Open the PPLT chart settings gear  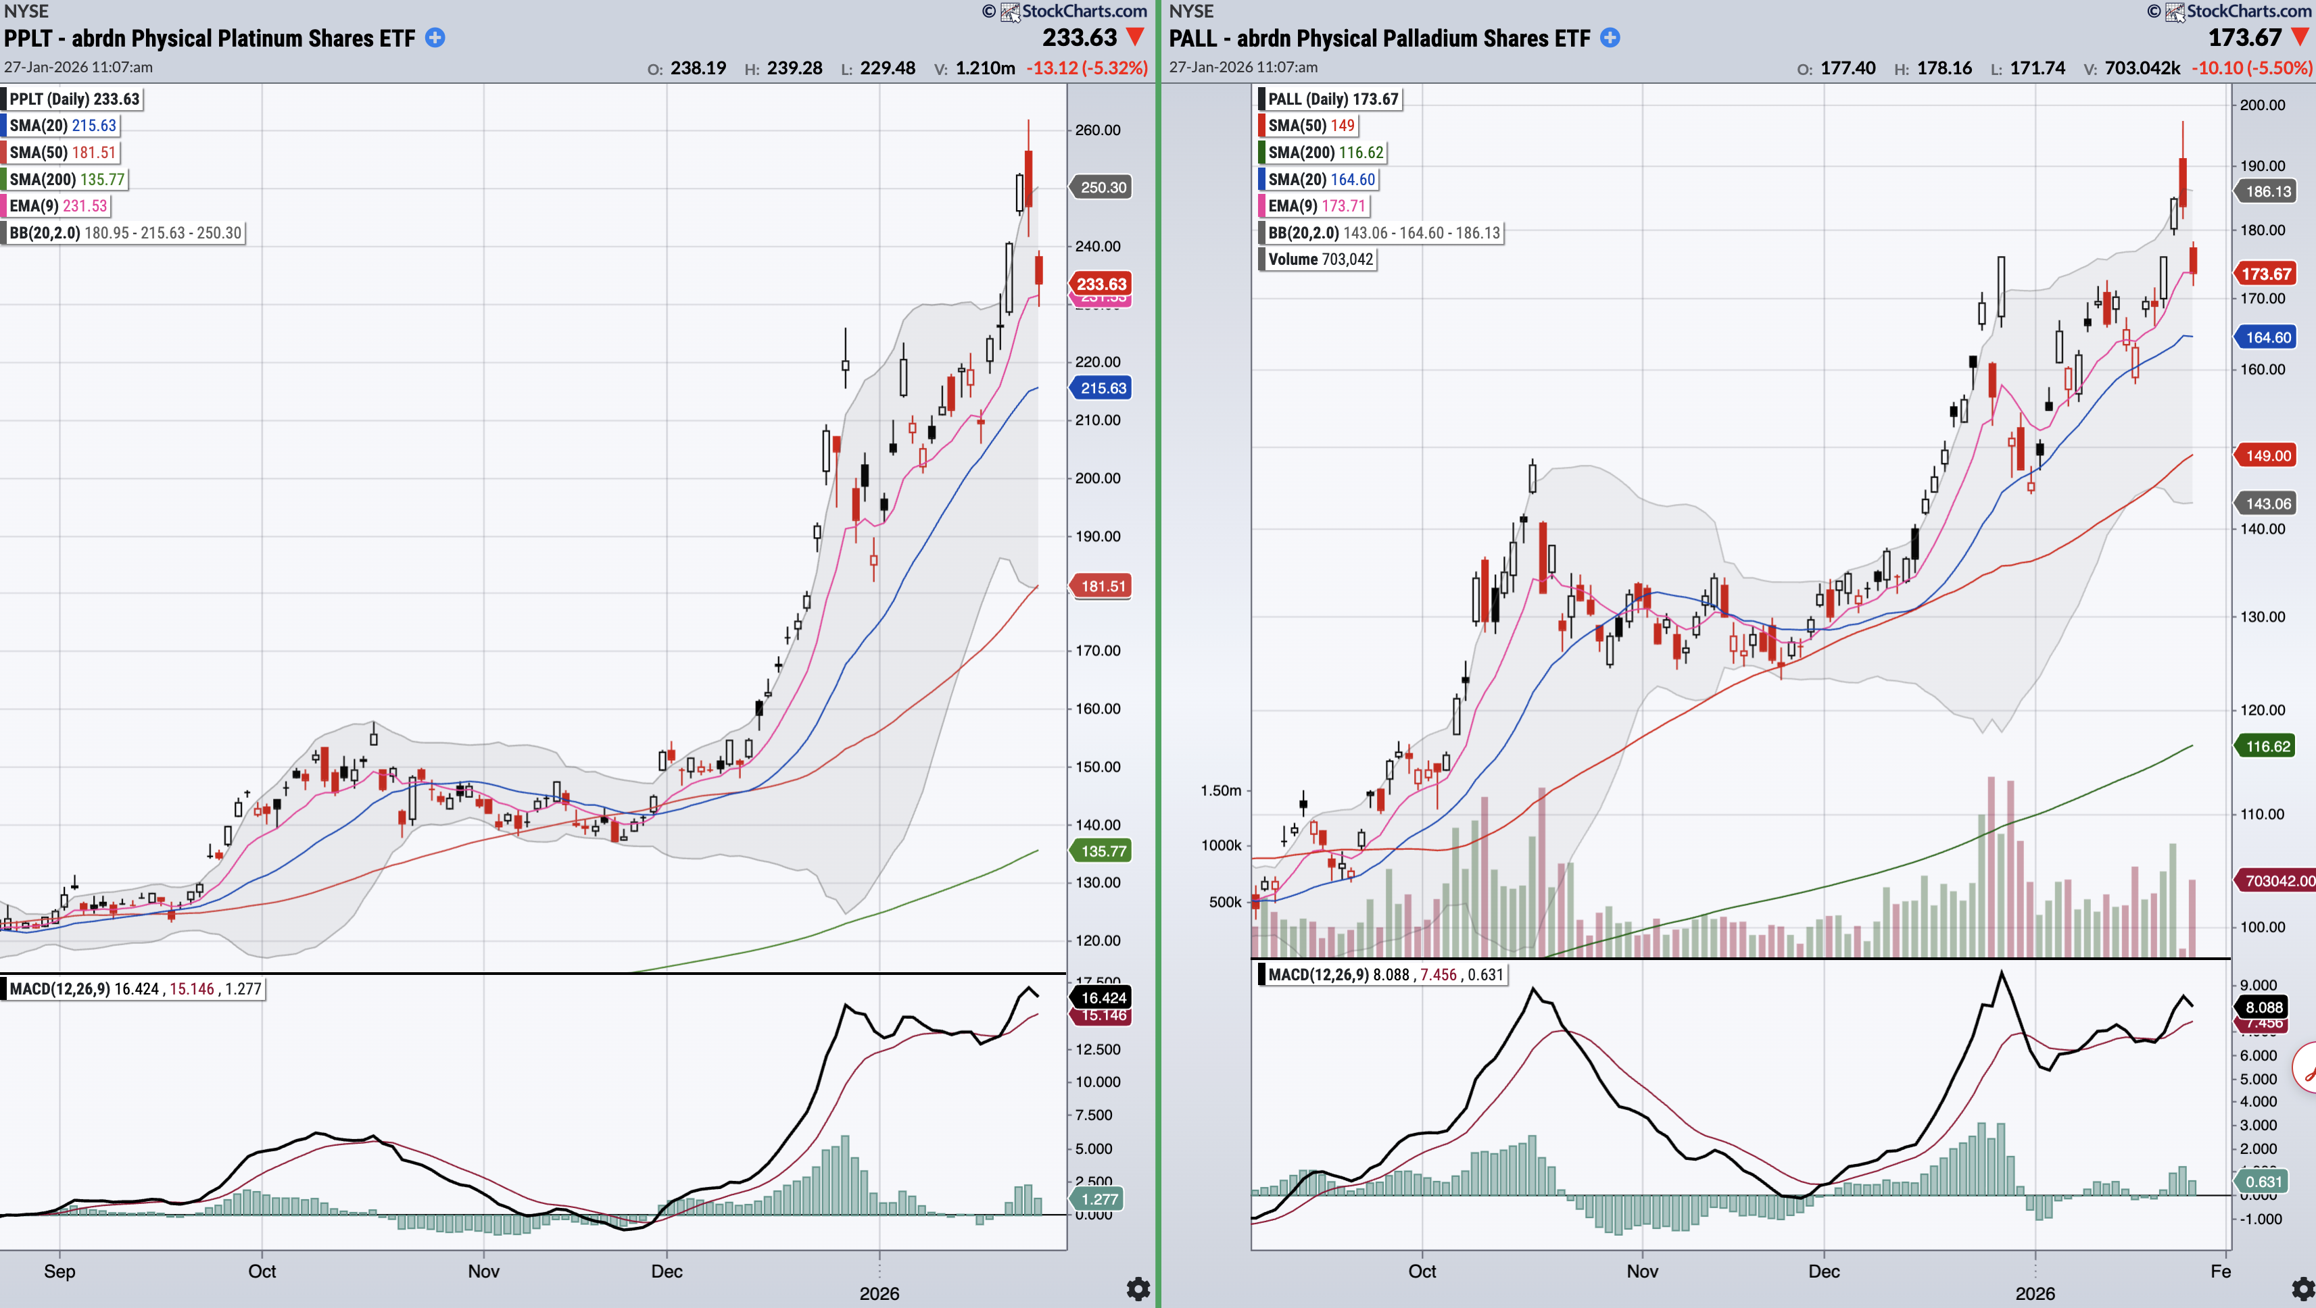pos(1138,1289)
